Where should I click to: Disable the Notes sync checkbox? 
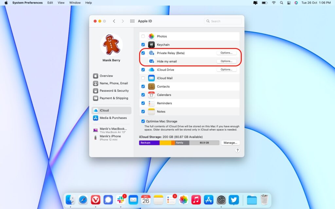click(143, 111)
